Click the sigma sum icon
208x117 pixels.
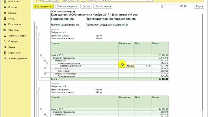click(162, 6)
